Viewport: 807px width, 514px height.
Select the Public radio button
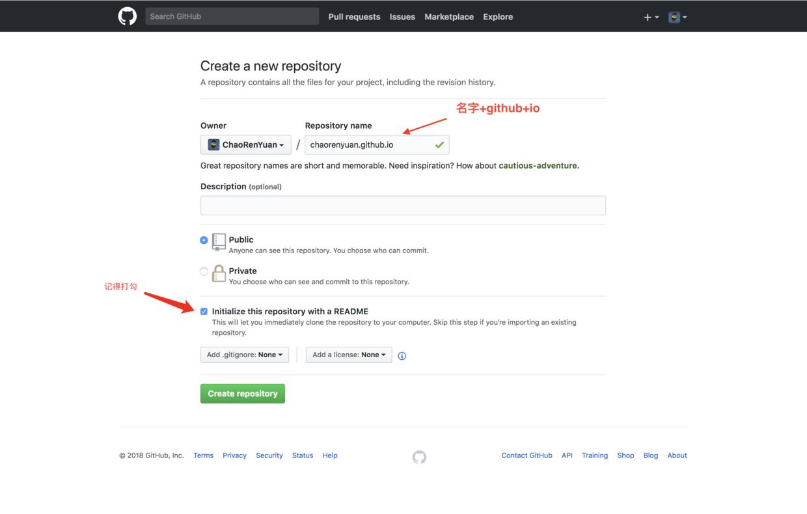click(x=204, y=240)
